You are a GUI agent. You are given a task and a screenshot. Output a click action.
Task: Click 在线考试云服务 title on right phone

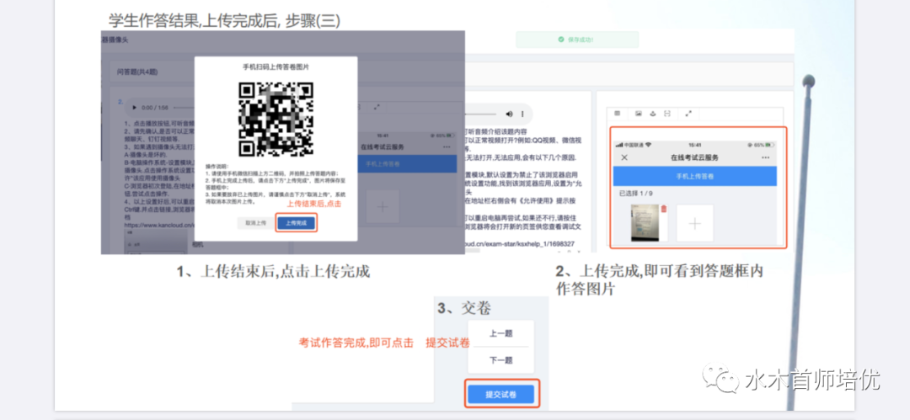click(694, 157)
